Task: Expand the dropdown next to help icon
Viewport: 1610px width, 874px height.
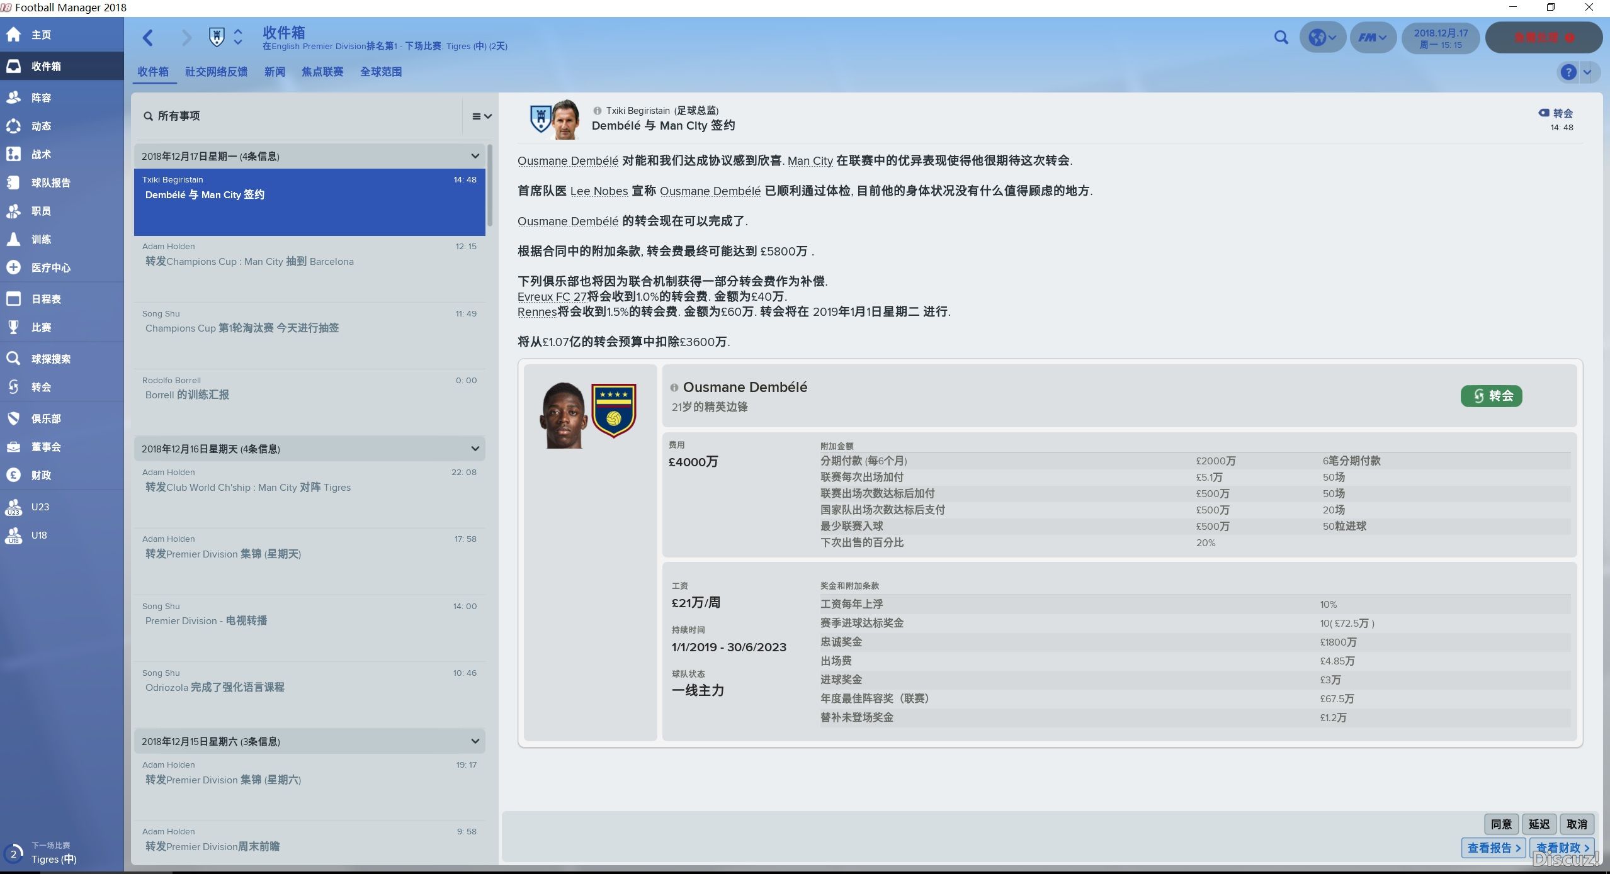Action: click(x=1587, y=72)
